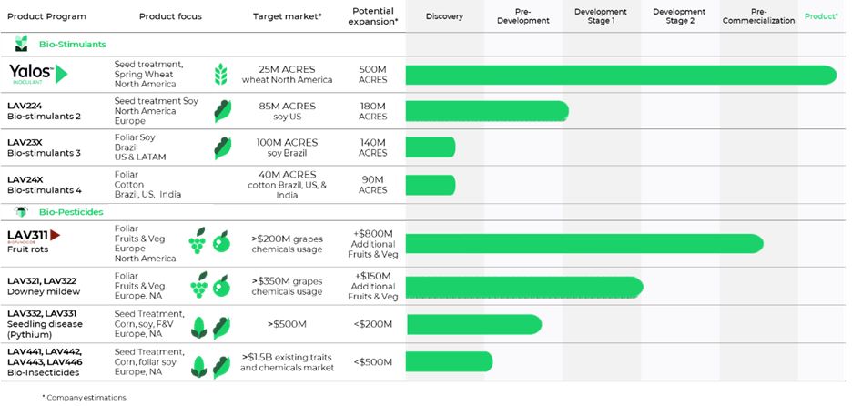
Task: Click the apple icon in LAV321 Downey mildew row
Action: click(222, 286)
